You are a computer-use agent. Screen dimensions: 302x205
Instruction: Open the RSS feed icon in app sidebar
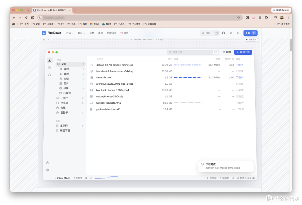click(x=49, y=68)
